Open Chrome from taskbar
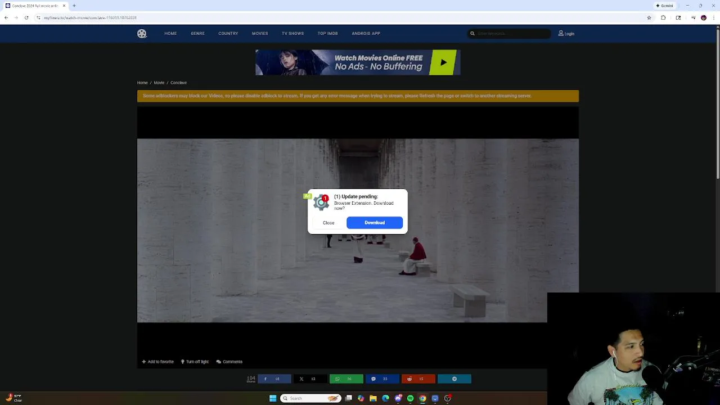The height and width of the screenshot is (405, 720). click(422, 398)
